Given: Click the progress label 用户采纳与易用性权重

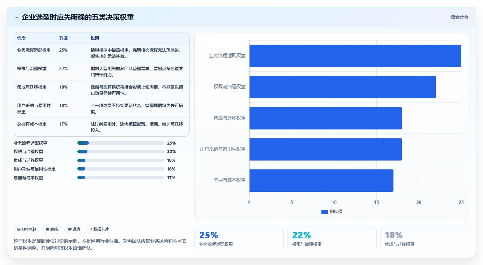Looking at the screenshot, I should point(35,169).
